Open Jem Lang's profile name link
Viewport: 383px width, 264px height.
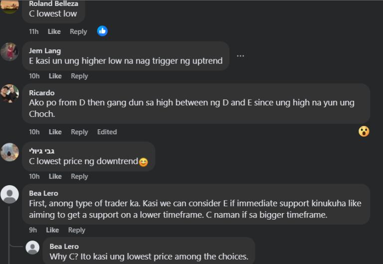click(45, 50)
